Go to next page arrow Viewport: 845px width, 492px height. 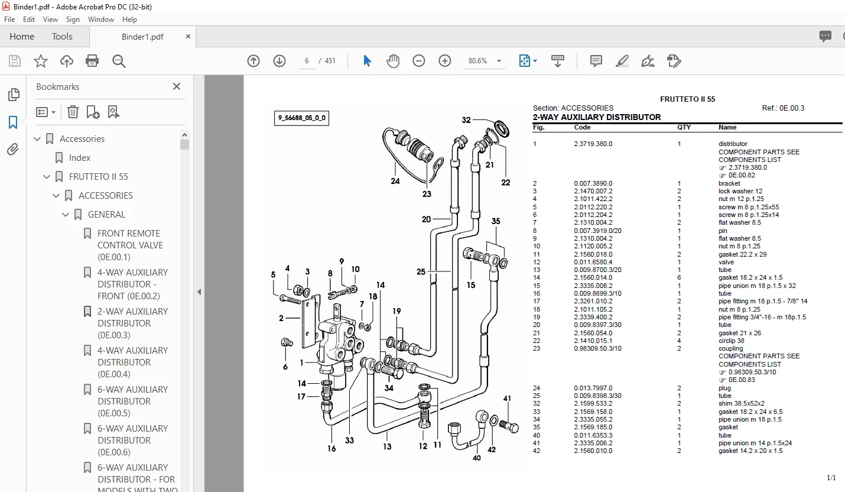coord(279,61)
